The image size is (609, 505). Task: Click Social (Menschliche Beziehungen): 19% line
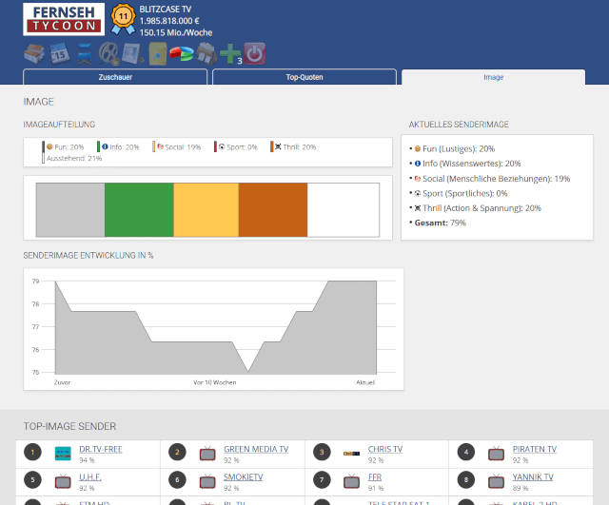[492, 179]
